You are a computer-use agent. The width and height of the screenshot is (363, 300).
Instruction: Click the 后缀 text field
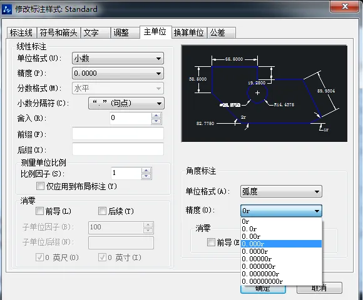[118, 149]
